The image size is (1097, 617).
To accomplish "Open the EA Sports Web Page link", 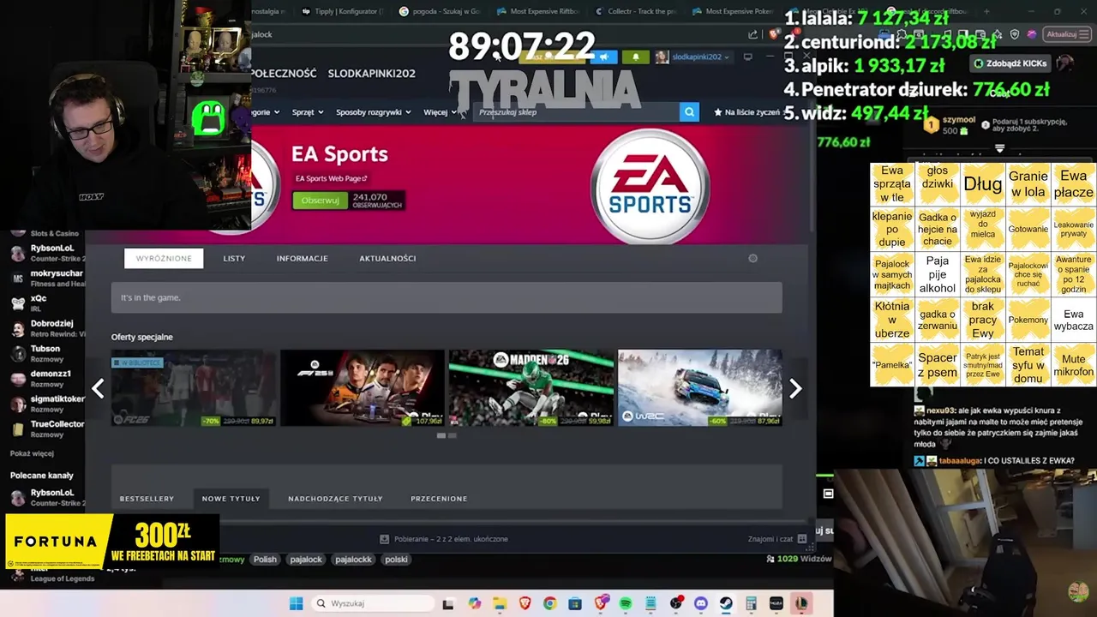I will coord(331,178).
